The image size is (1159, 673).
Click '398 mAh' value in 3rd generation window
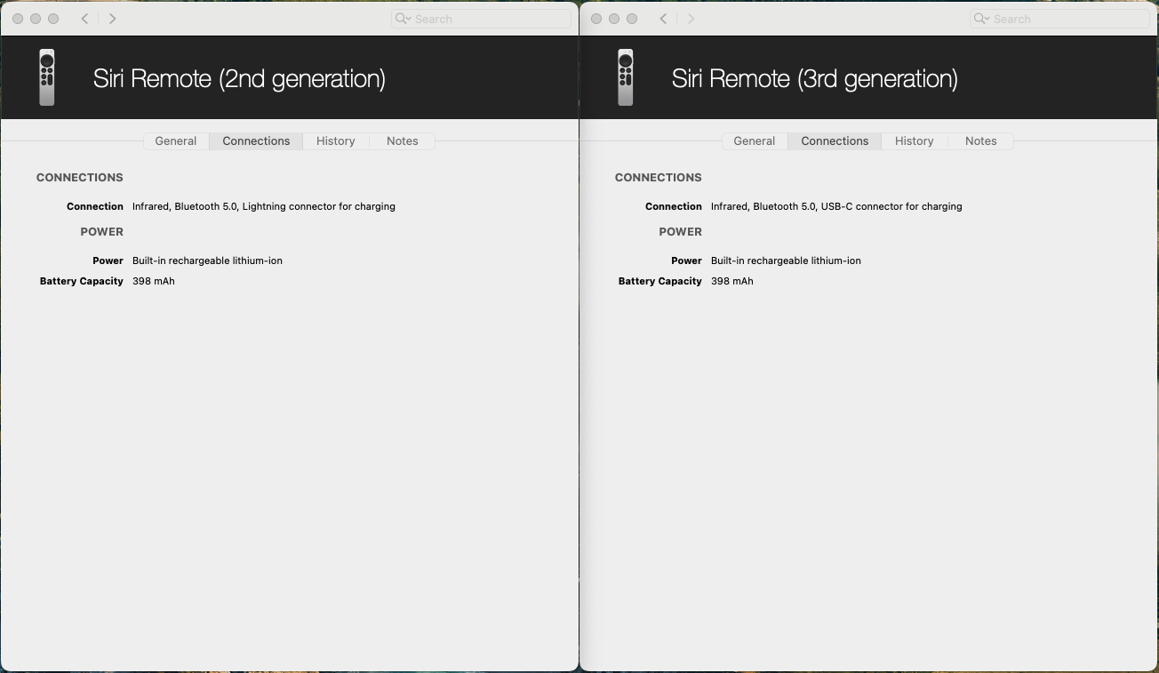(731, 281)
